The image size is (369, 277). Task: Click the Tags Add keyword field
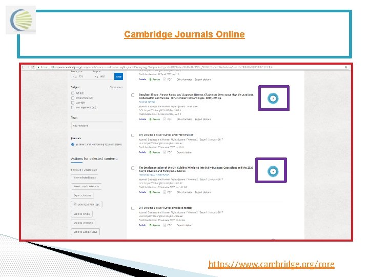[97, 126]
